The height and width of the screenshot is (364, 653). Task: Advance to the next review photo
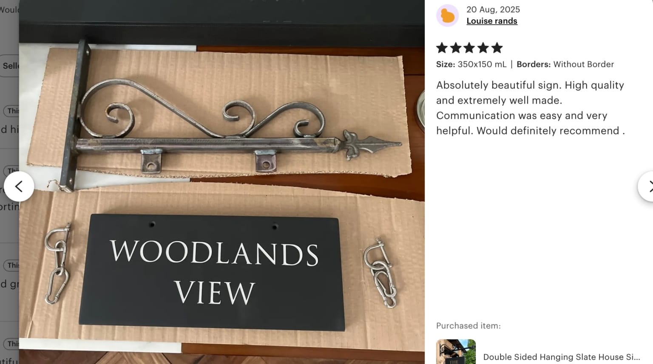646,186
